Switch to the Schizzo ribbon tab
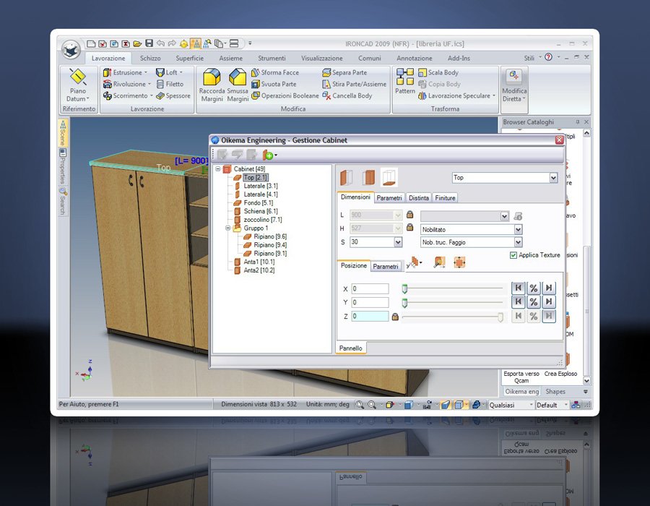 click(150, 58)
